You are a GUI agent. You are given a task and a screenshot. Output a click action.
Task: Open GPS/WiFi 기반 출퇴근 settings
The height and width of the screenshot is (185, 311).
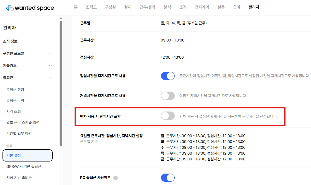[24, 166]
